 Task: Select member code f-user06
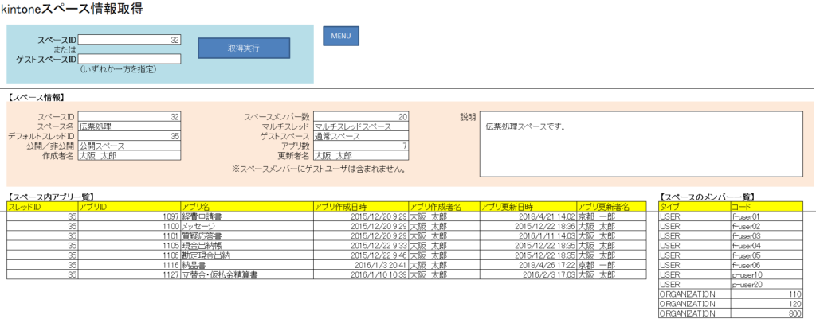point(767,265)
